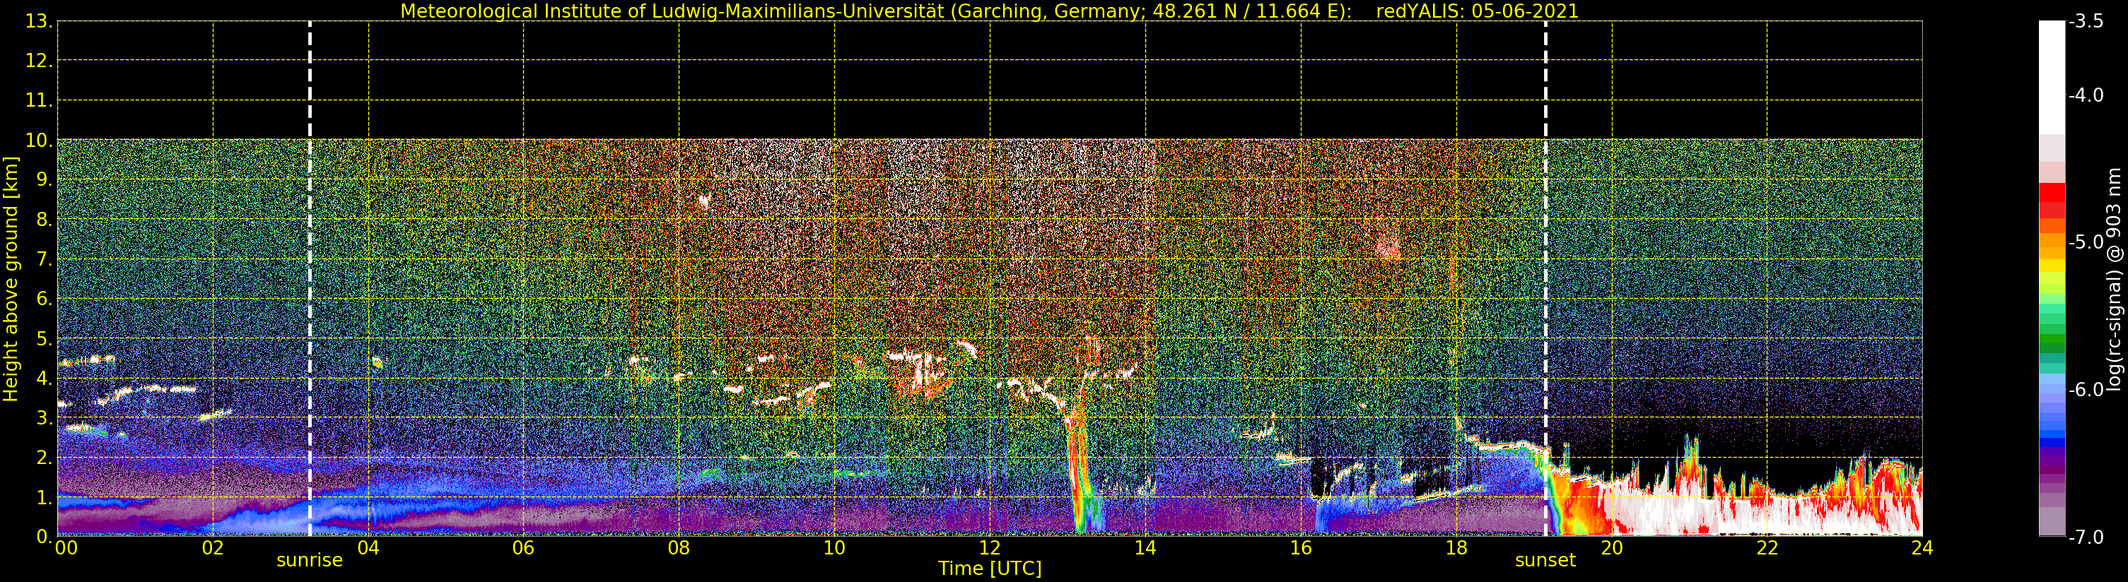Click colorbar tick label -3.5
This screenshot has height=582, width=2128.
(2086, 21)
